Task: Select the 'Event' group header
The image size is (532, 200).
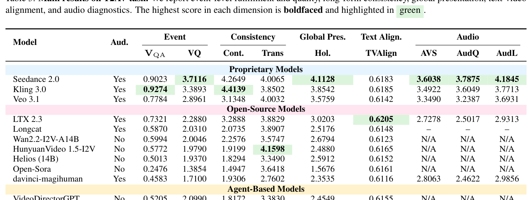Action: coord(175,37)
